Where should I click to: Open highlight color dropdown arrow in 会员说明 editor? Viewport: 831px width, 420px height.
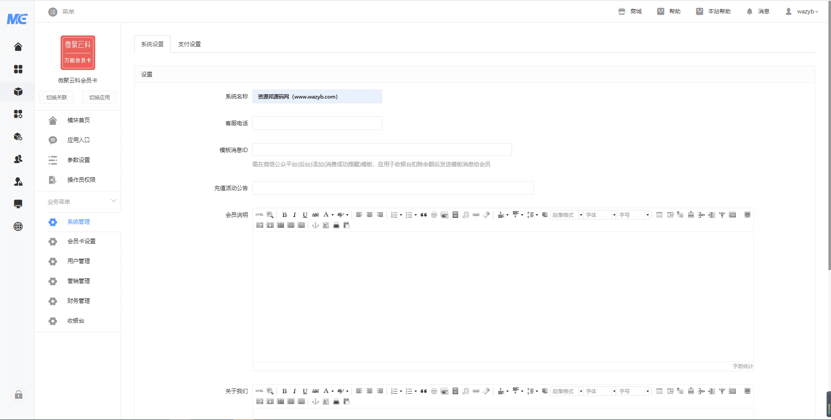coord(347,215)
